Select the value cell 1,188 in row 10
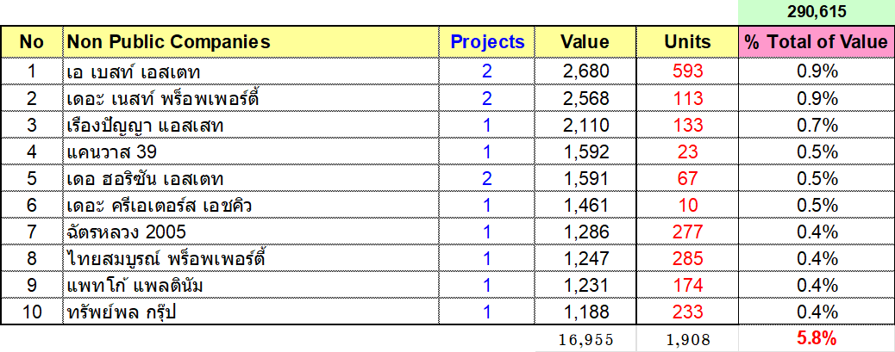Image resolution: width=895 pixels, height=352 pixels. click(x=585, y=311)
